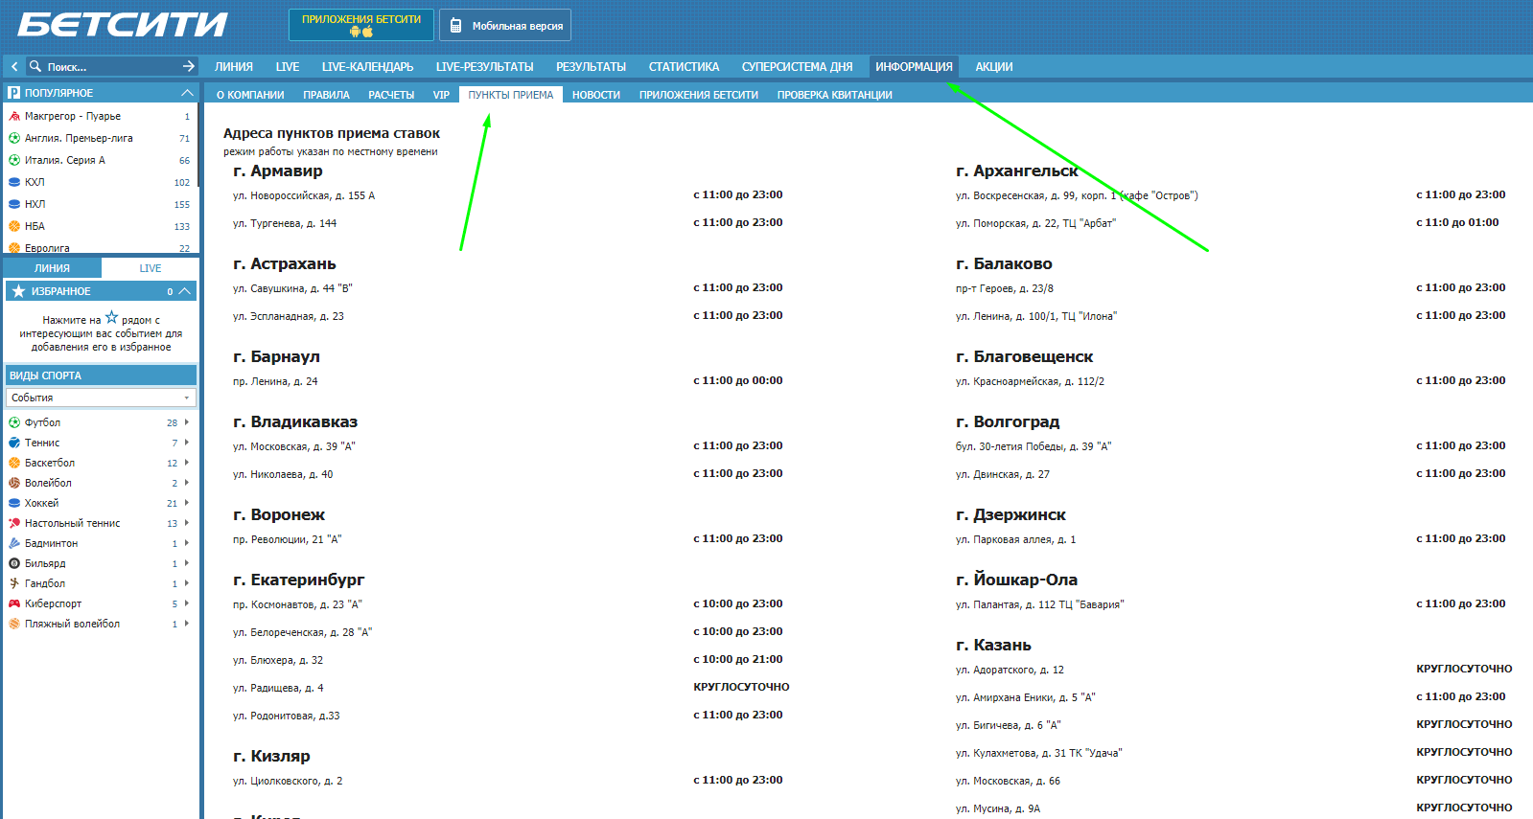Open the Линия menu item
The height and width of the screenshot is (819, 1533).
click(234, 67)
